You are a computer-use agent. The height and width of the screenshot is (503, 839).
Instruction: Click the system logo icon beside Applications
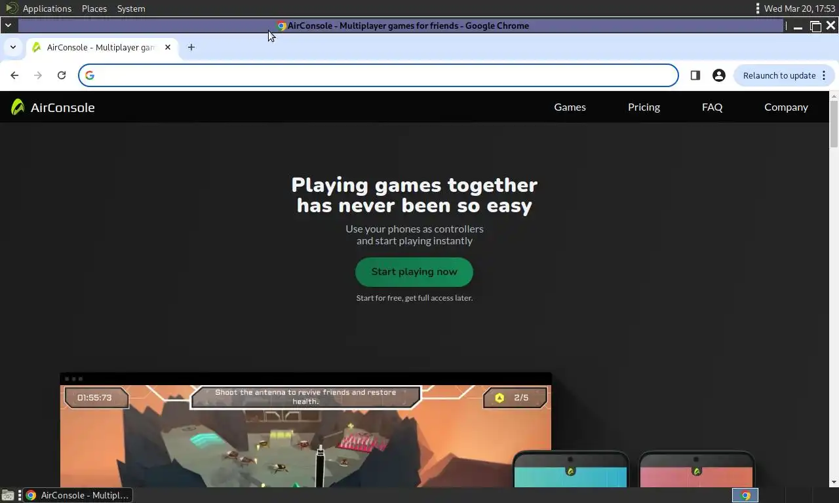click(11, 9)
